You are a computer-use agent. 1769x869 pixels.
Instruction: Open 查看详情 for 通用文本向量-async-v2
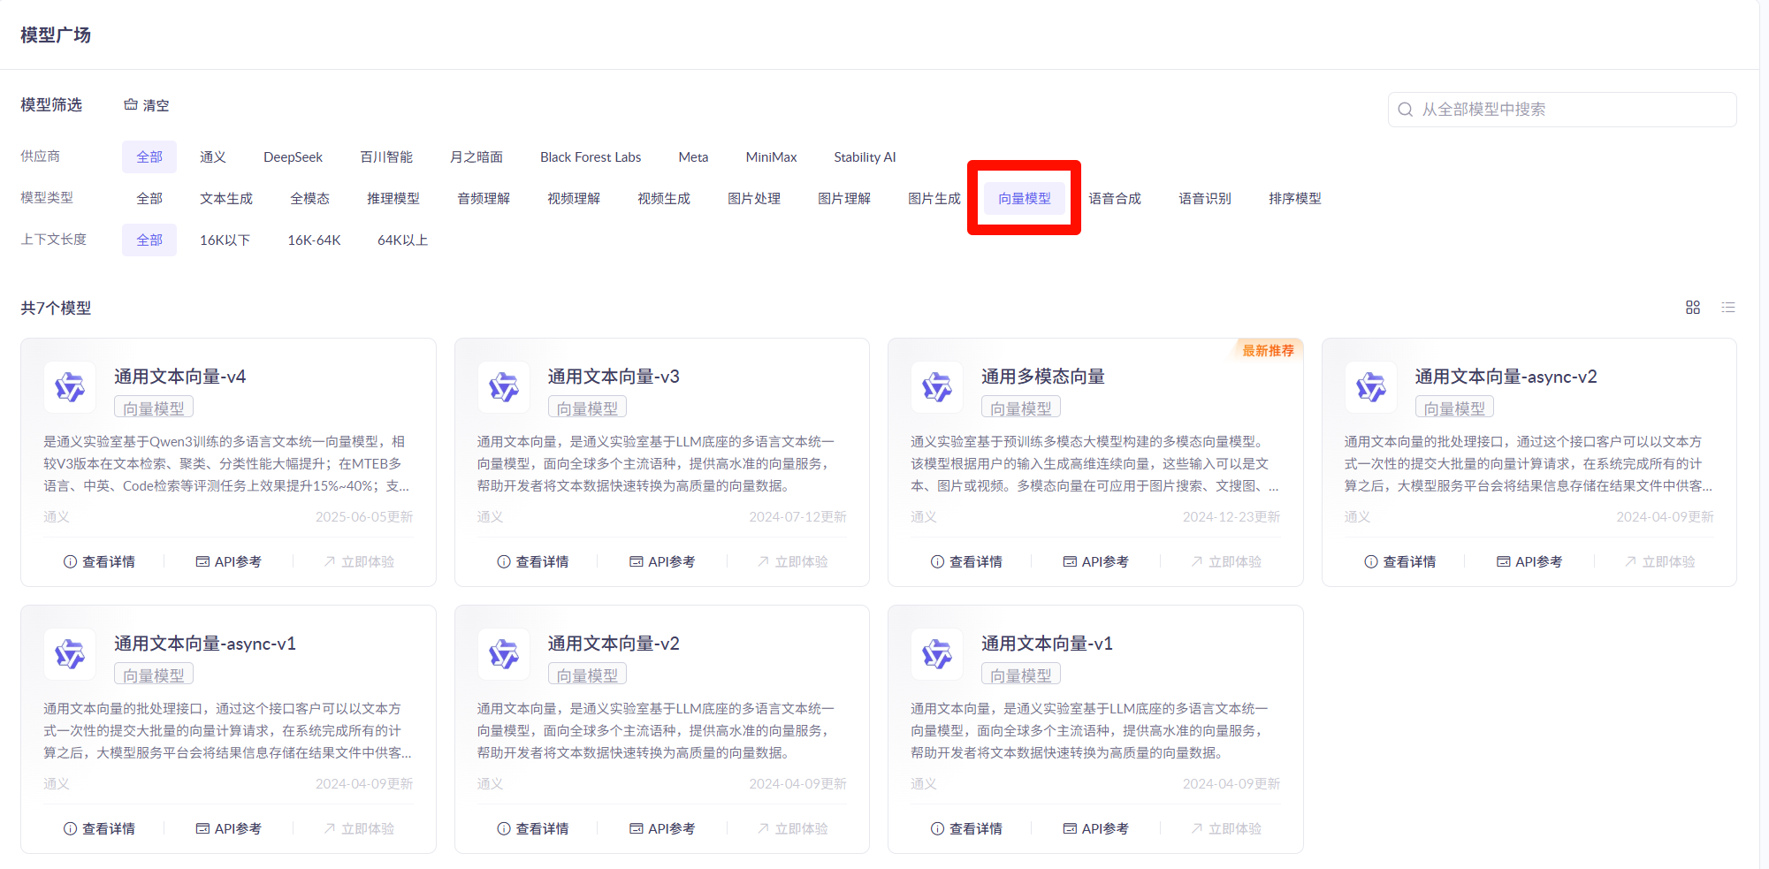[x=1400, y=562]
